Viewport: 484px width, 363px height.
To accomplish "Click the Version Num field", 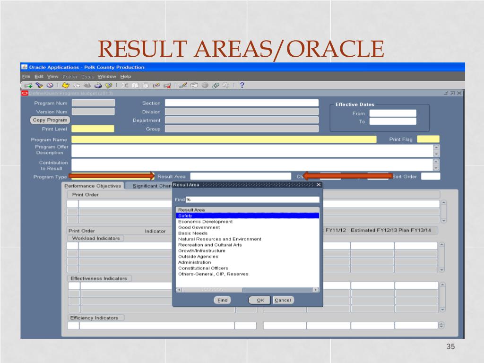I will click(x=93, y=112).
